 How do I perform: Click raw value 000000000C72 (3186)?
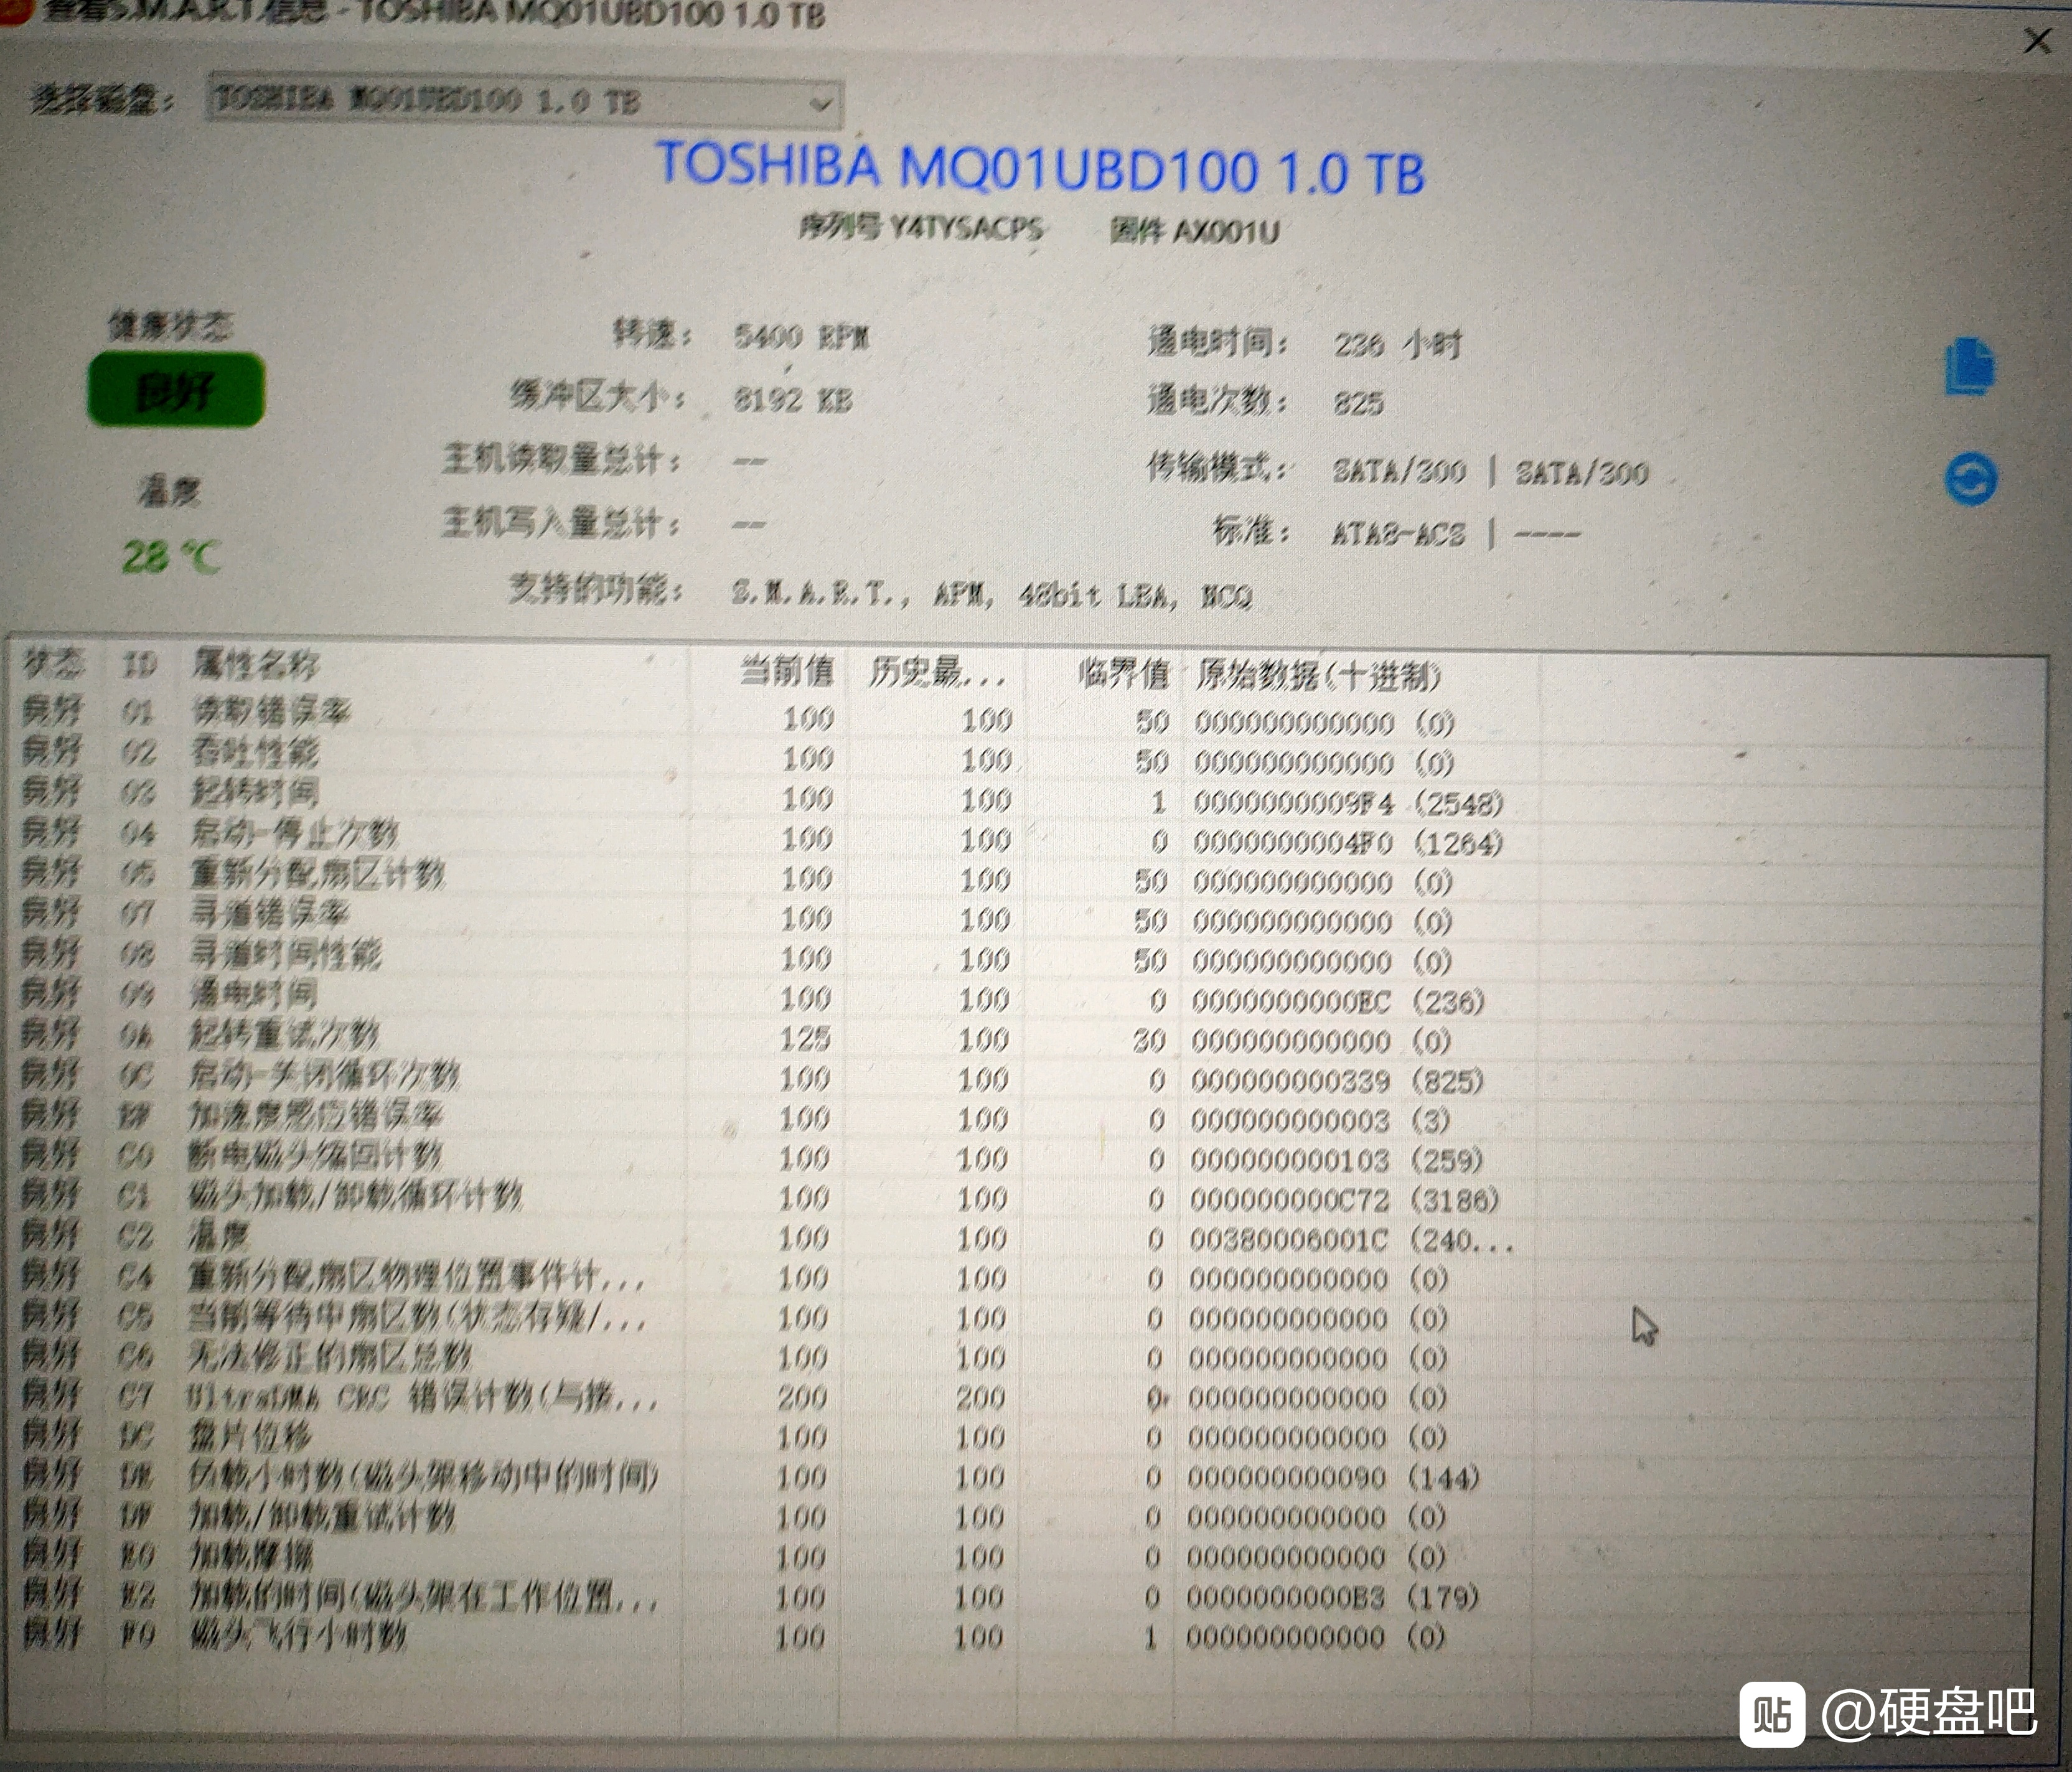click(1344, 1200)
